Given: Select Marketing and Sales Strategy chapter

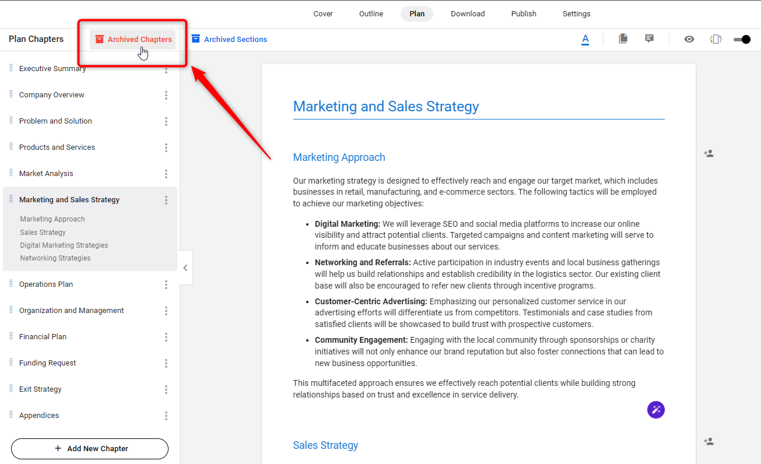Looking at the screenshot, I should (x=69, y=200).
